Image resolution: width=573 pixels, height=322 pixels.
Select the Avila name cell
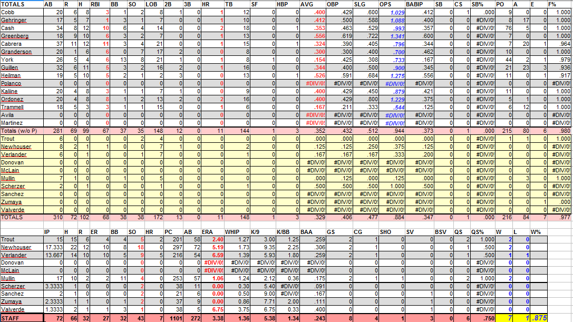point(22,115)
